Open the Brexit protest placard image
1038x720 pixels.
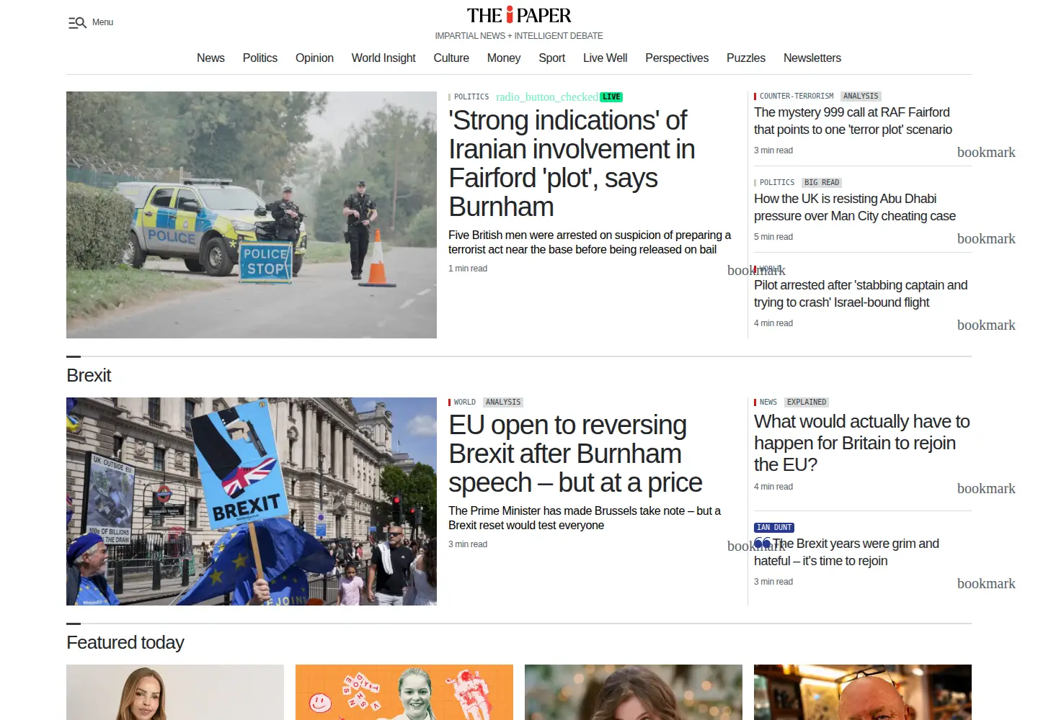tap(252, 501)
